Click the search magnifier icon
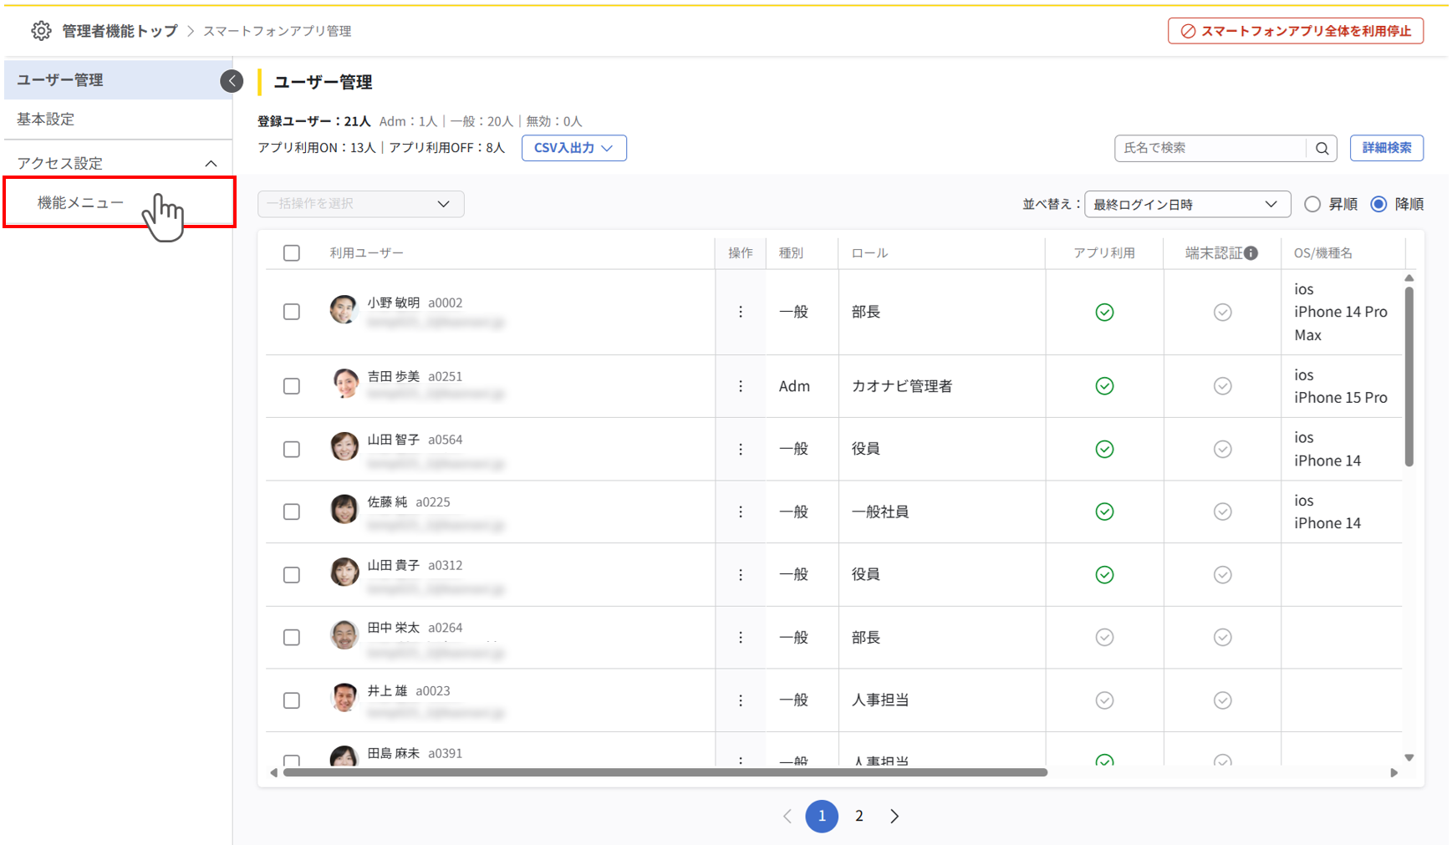This screenshot has height=845, width=1452. point(1322,148)
